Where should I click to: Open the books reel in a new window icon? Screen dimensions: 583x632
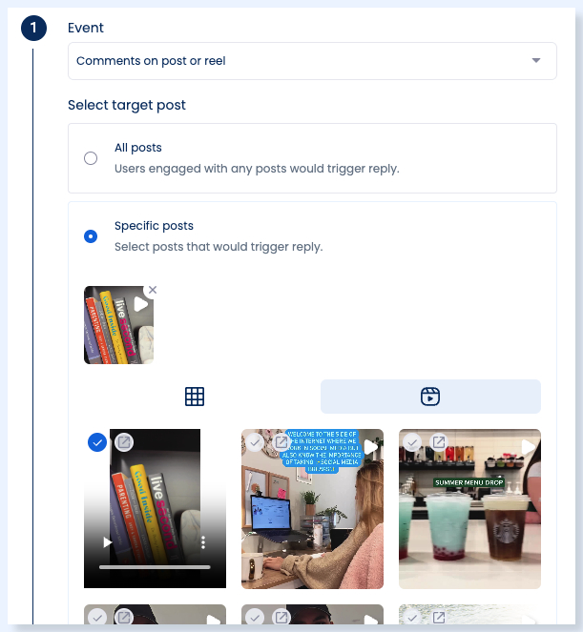tap(124, 442)
